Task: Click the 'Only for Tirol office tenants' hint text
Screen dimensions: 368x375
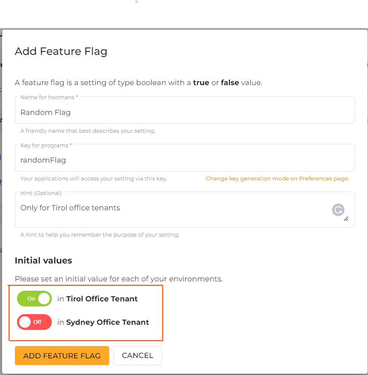Action: coord(70,208)
